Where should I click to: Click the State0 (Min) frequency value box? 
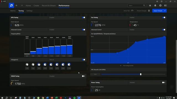point(27,56)
